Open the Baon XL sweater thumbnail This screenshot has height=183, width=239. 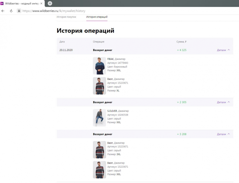point(99,86)
